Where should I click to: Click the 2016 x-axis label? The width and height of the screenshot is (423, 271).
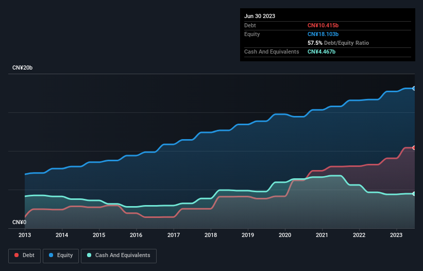136,235
